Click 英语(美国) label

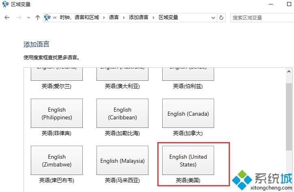coord(188,180)
